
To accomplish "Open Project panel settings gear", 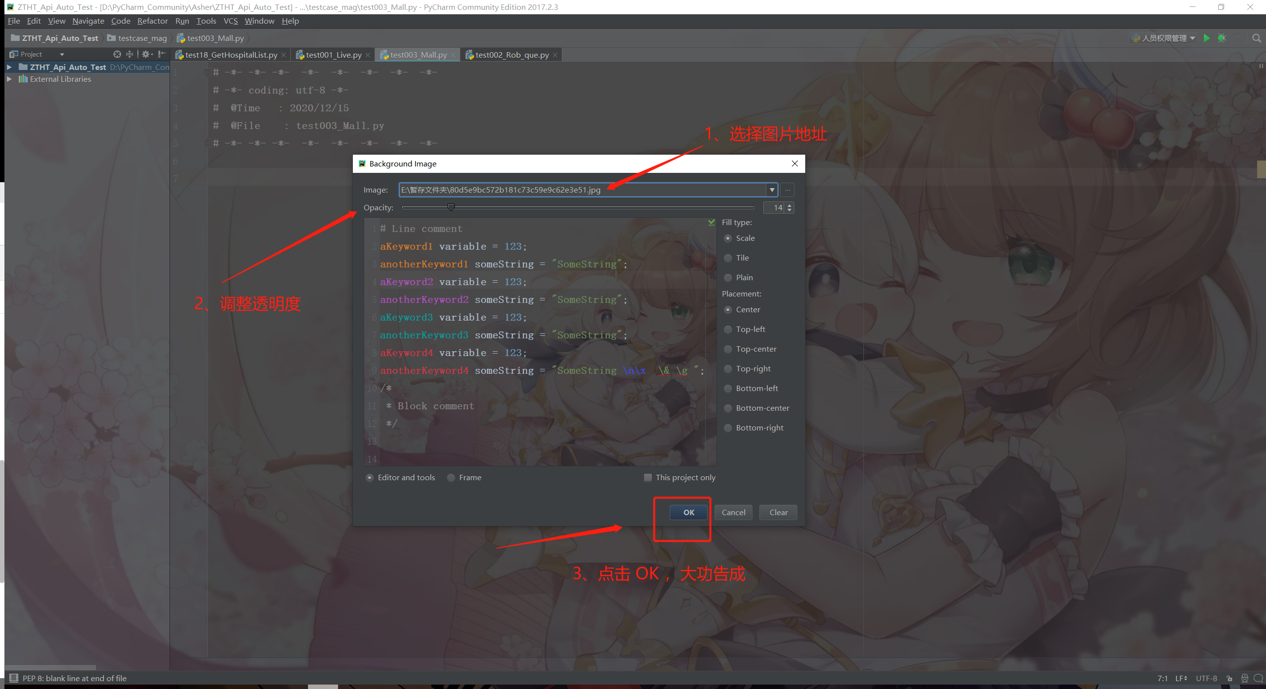I will point(146,54).
